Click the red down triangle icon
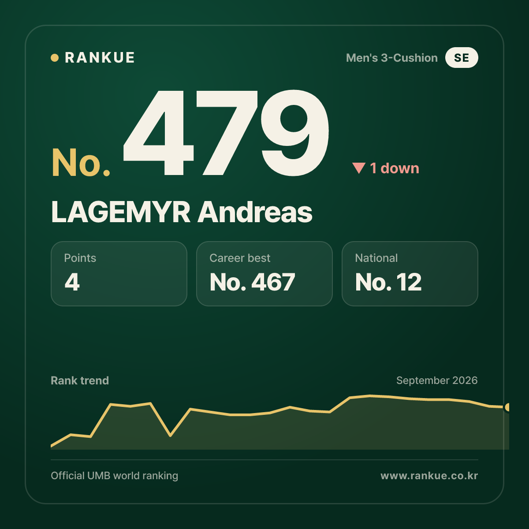The height and width of the screenshot is (529, 529). pos(359,168)
